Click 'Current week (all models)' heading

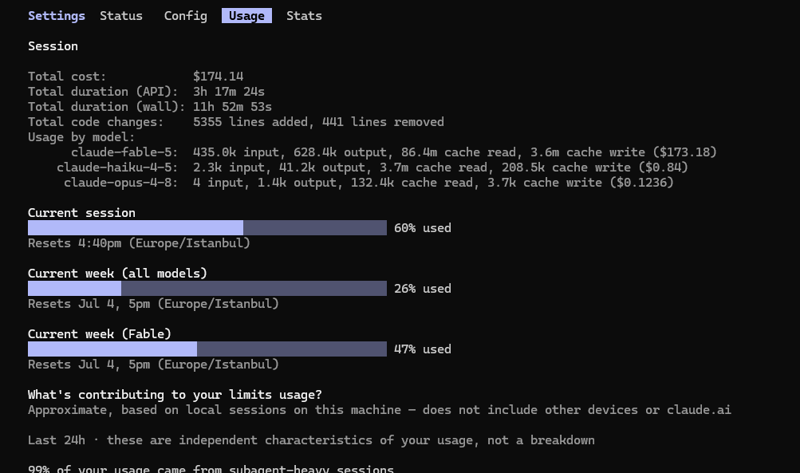117,274
